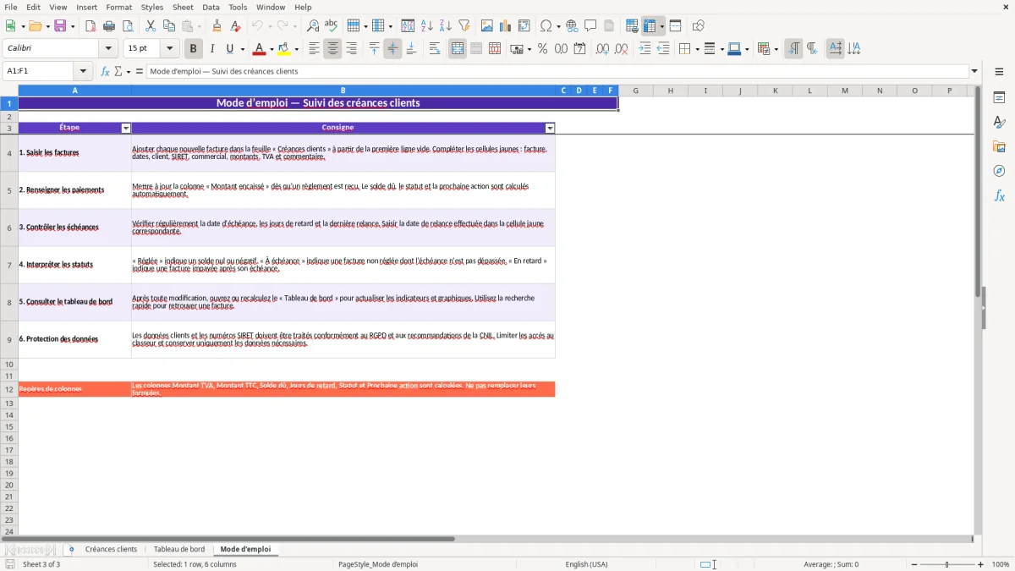The image size is (1015, 571).
Task: Click the zoom in plus button
Action: tap(981, 564)
